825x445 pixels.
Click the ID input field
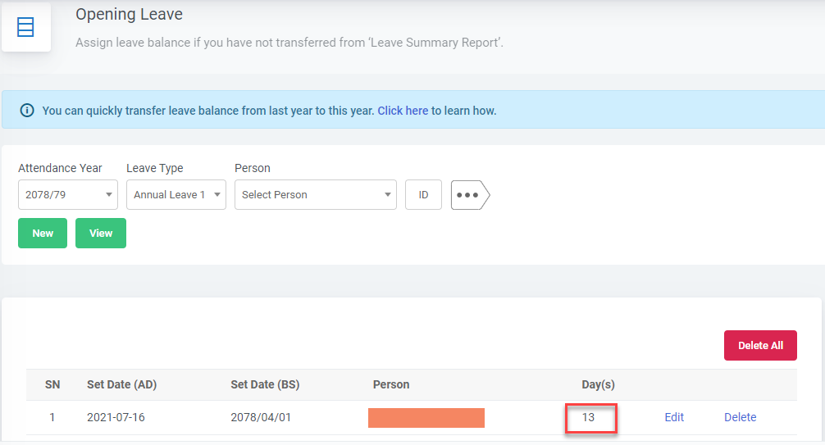pos(423,194)
